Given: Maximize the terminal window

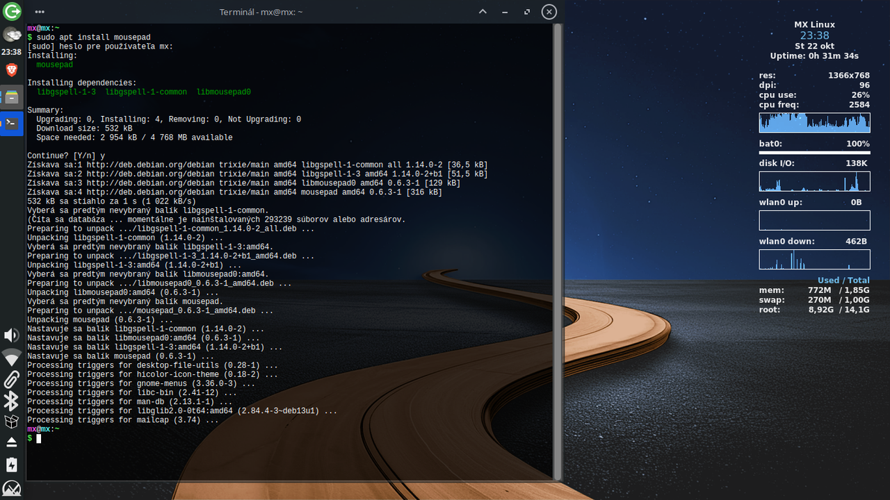Looking at the screenshot, I should pyautogui.click(x=526, y=12).
